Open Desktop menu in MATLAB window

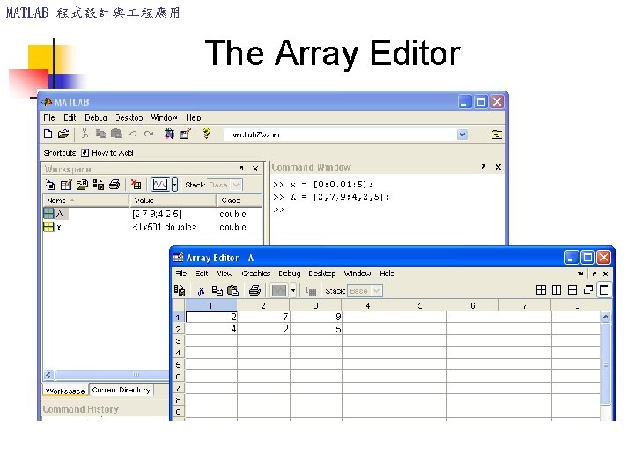pyautogui.click(x=129, y=118)
